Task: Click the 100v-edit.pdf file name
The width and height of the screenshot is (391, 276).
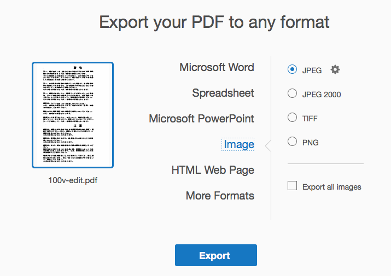Action: tap(73, 180)
